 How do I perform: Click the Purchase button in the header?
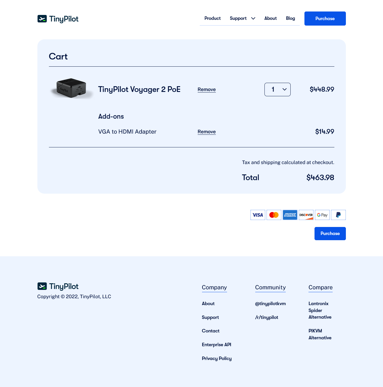pyautogui.click(x=325, y=18)
